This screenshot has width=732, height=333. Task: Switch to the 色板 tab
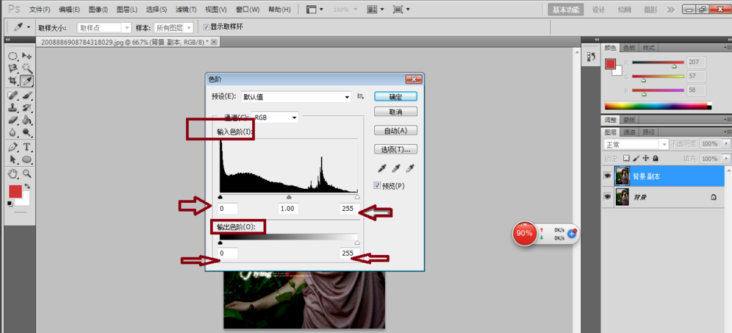pos(629,48)
